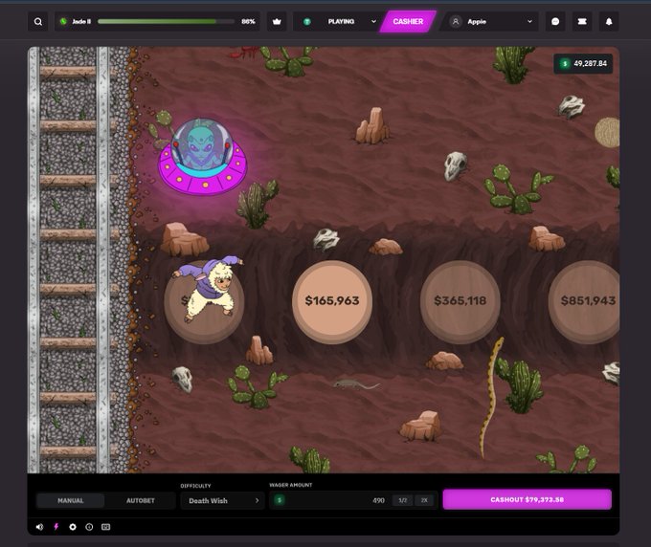Click the dollar icon in balance badge
Screen dimensions: 651x547
click(x=564, y=63)
